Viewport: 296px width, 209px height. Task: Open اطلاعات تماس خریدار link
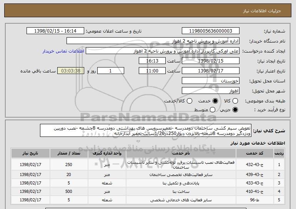click(x=63, y=51)
